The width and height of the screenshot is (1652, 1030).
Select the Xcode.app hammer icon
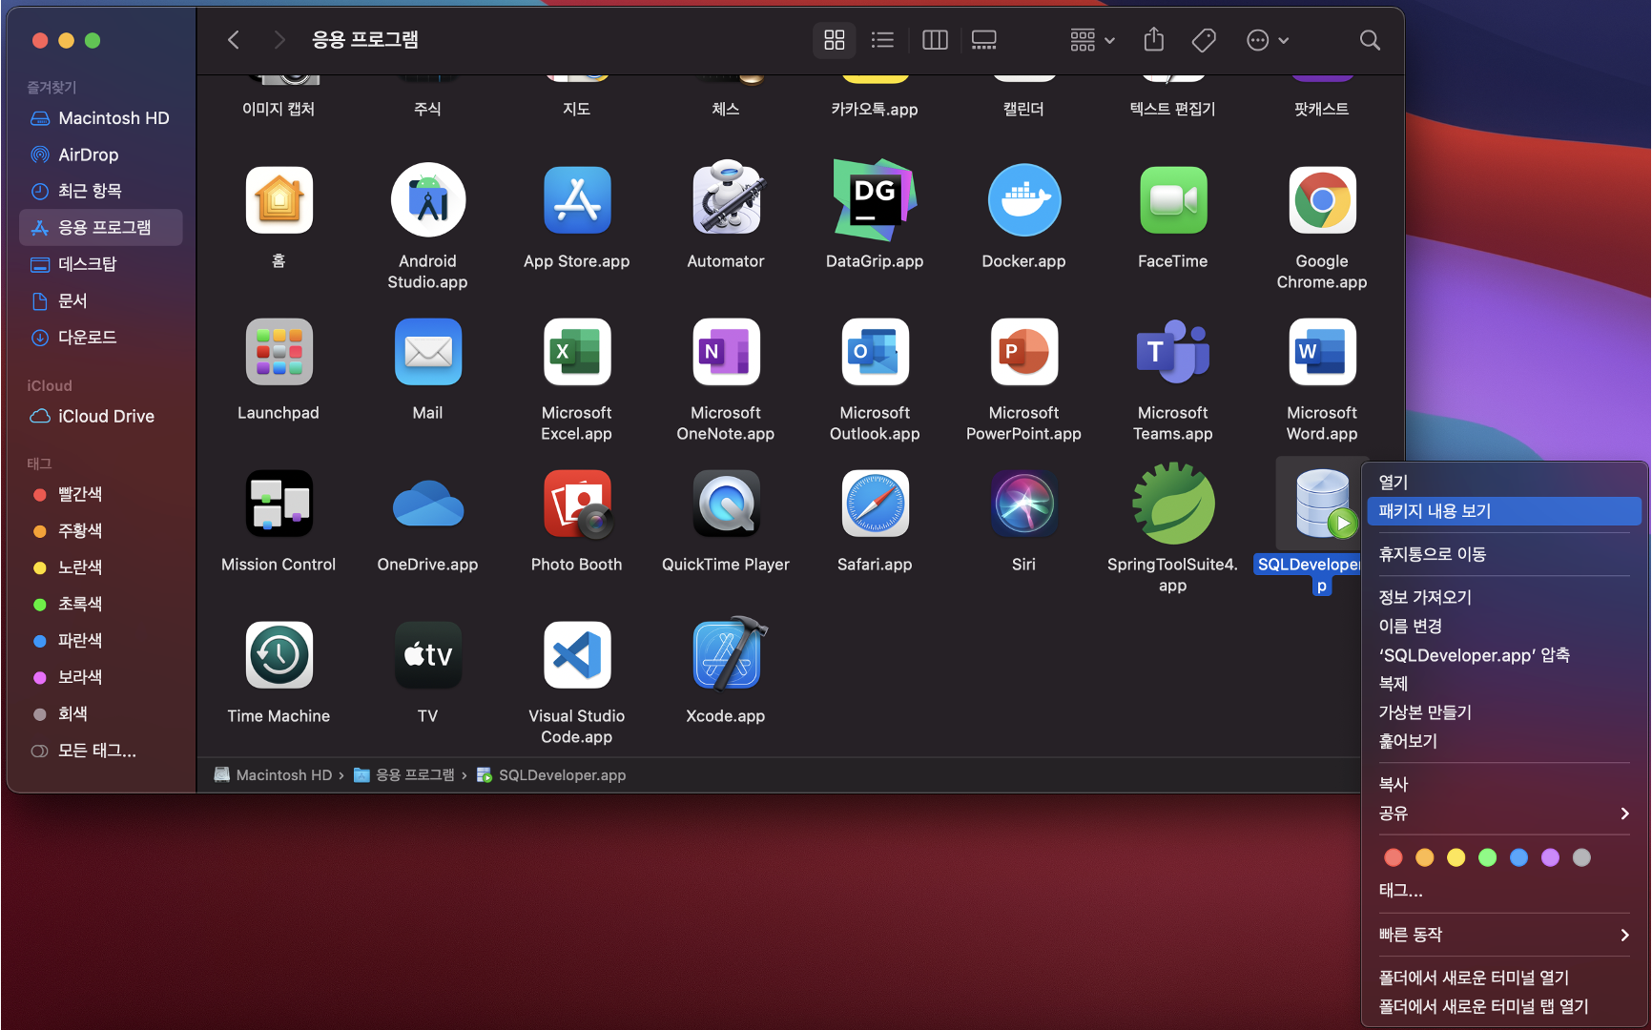tap(729, 653)
